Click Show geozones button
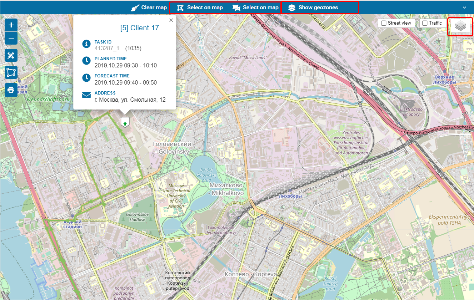Screen dimensions: 474x300 [313, 7]
